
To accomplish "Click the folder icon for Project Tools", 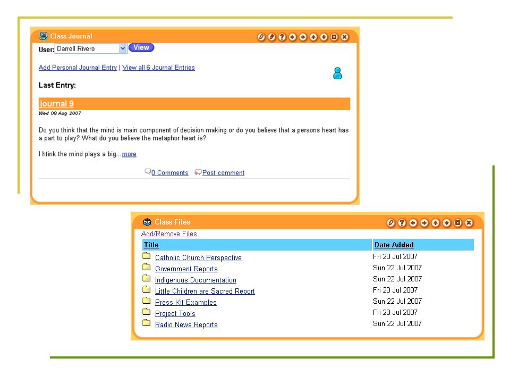I will pos(147,312).
